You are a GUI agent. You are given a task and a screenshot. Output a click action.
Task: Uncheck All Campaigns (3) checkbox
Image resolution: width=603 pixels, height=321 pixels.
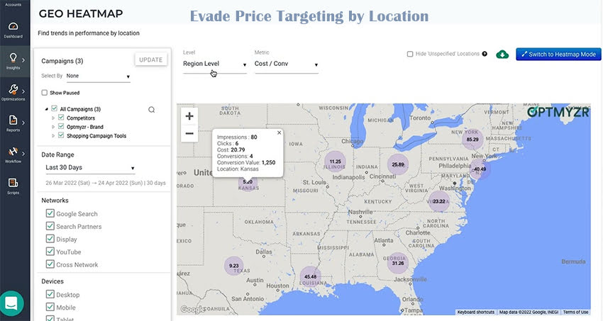point(54,108)
